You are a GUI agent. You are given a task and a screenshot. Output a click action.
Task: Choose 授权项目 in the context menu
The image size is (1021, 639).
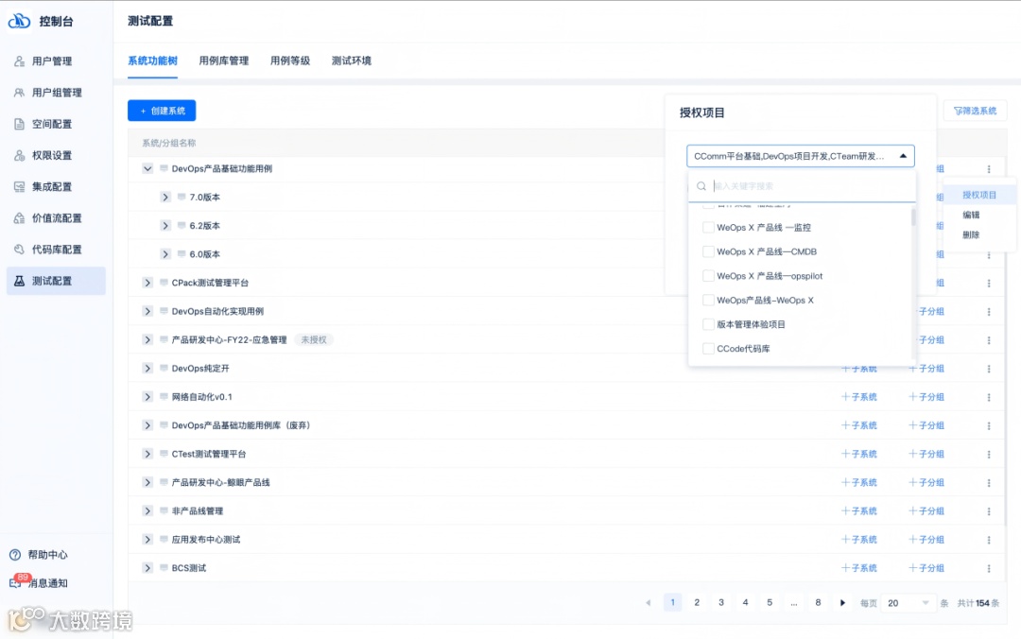978,195
